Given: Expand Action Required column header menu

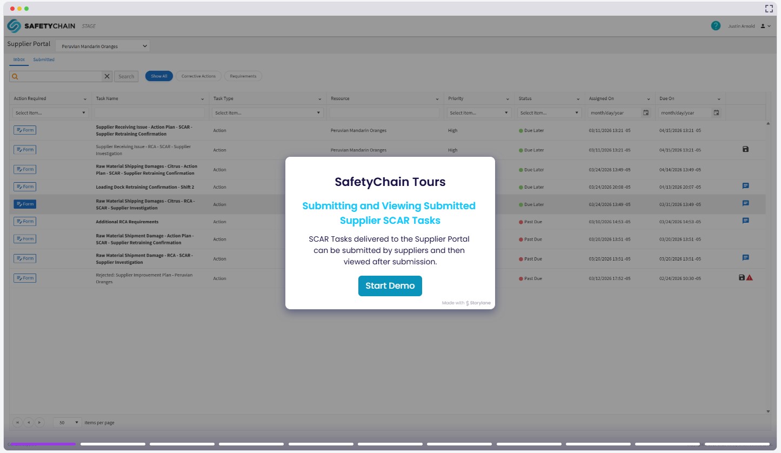Looking at the screenshot, I should coord(85,99).
